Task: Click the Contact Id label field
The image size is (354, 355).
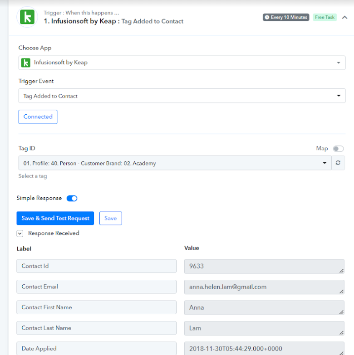Action: point(96,266)
